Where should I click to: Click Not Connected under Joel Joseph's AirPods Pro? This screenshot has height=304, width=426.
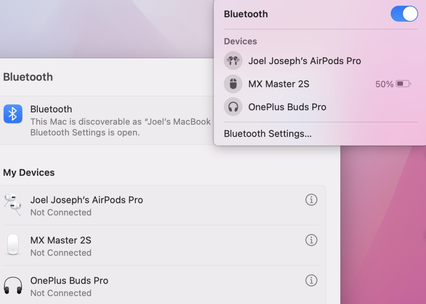(61, 212)
